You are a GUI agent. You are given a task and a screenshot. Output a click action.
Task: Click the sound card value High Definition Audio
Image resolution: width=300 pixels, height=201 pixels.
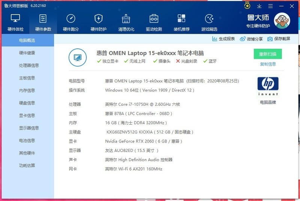[x=139, y=160]
